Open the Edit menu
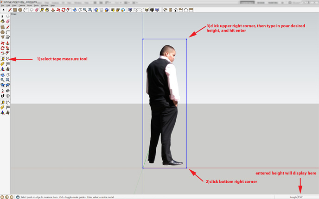The image size is (319, 199). coord(8,5)
